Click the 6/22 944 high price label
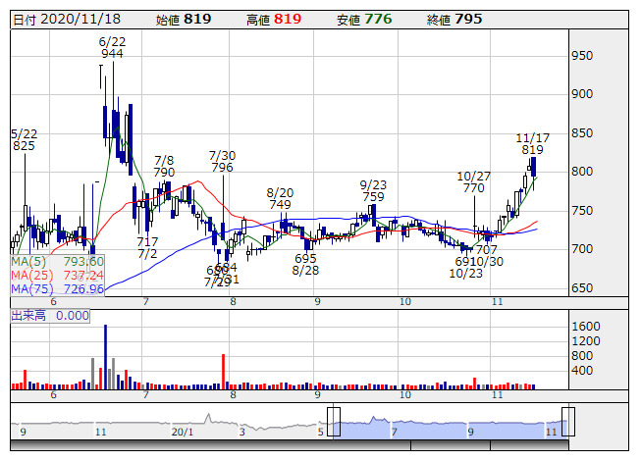Screen dimensions: 641x461 tap(112, 47)
